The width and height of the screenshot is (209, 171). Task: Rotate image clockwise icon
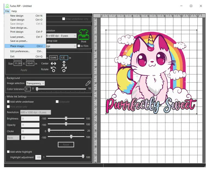click(64, 69)
